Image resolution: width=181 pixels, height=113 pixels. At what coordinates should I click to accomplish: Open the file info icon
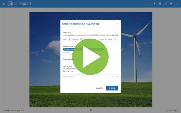[160, 4]
